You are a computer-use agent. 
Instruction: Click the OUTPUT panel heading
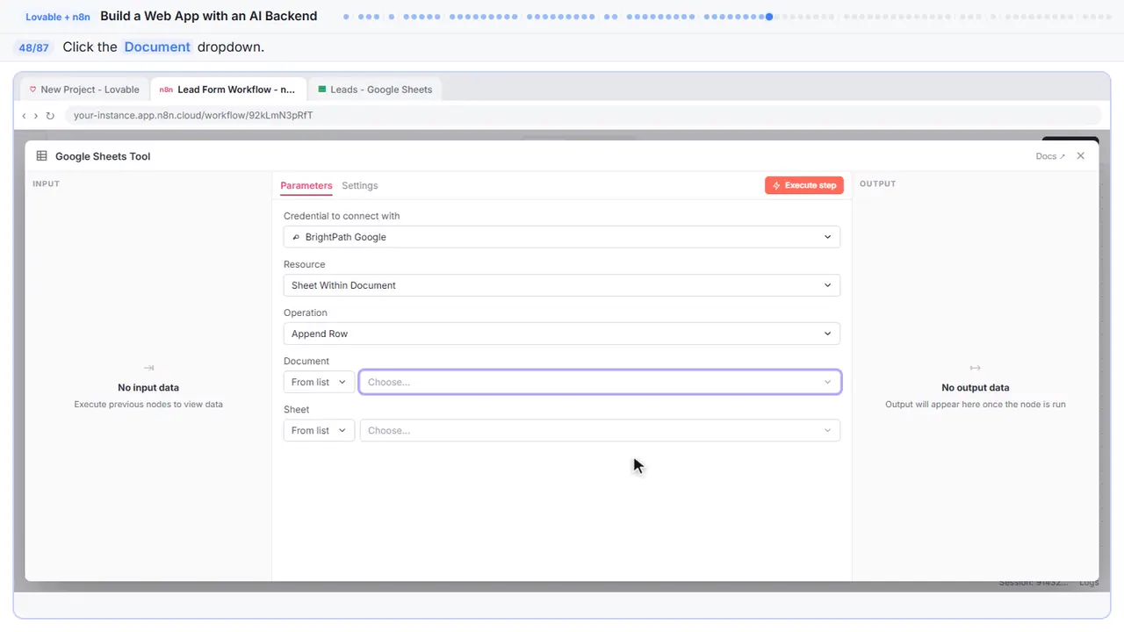coord(877,183)
